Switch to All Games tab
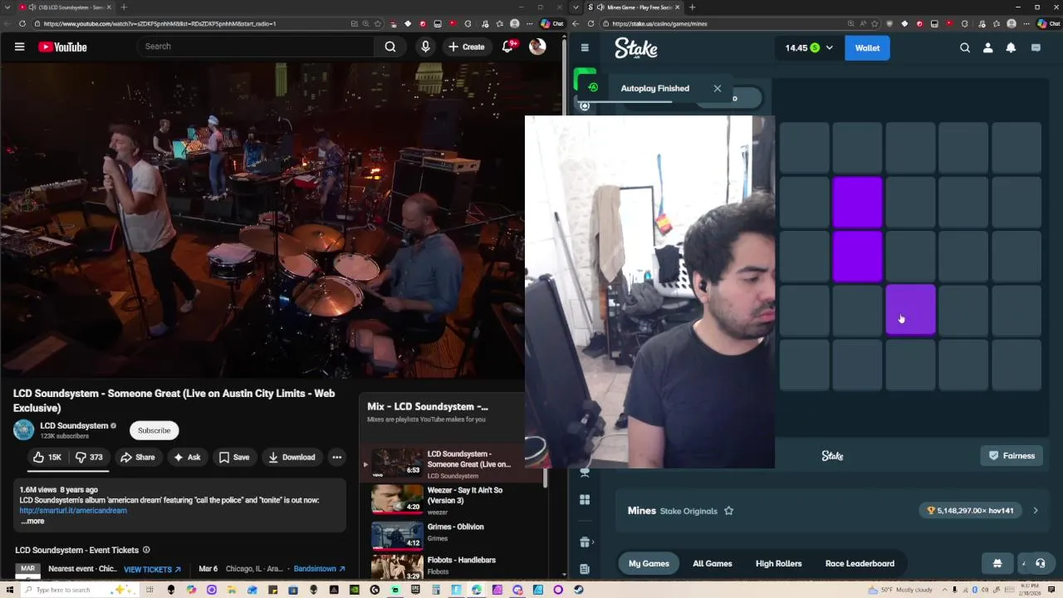 713,563
